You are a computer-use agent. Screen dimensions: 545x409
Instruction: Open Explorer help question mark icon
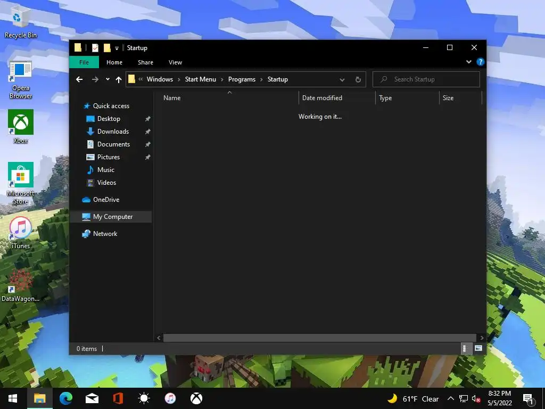[x=481, y=62]
